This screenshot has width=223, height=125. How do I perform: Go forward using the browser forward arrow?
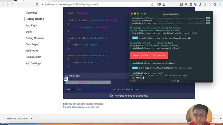pyautogui.click(x=8, y=5)
